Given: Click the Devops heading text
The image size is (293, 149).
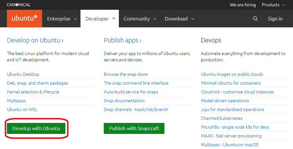Looking at the screenshot, I should click(x=211, y=40).
